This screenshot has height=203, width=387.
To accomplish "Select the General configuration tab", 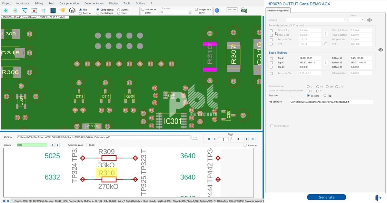I will point(278,10).
